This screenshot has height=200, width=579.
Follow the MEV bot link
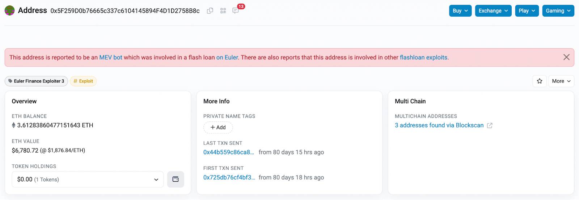click(111, 57)
